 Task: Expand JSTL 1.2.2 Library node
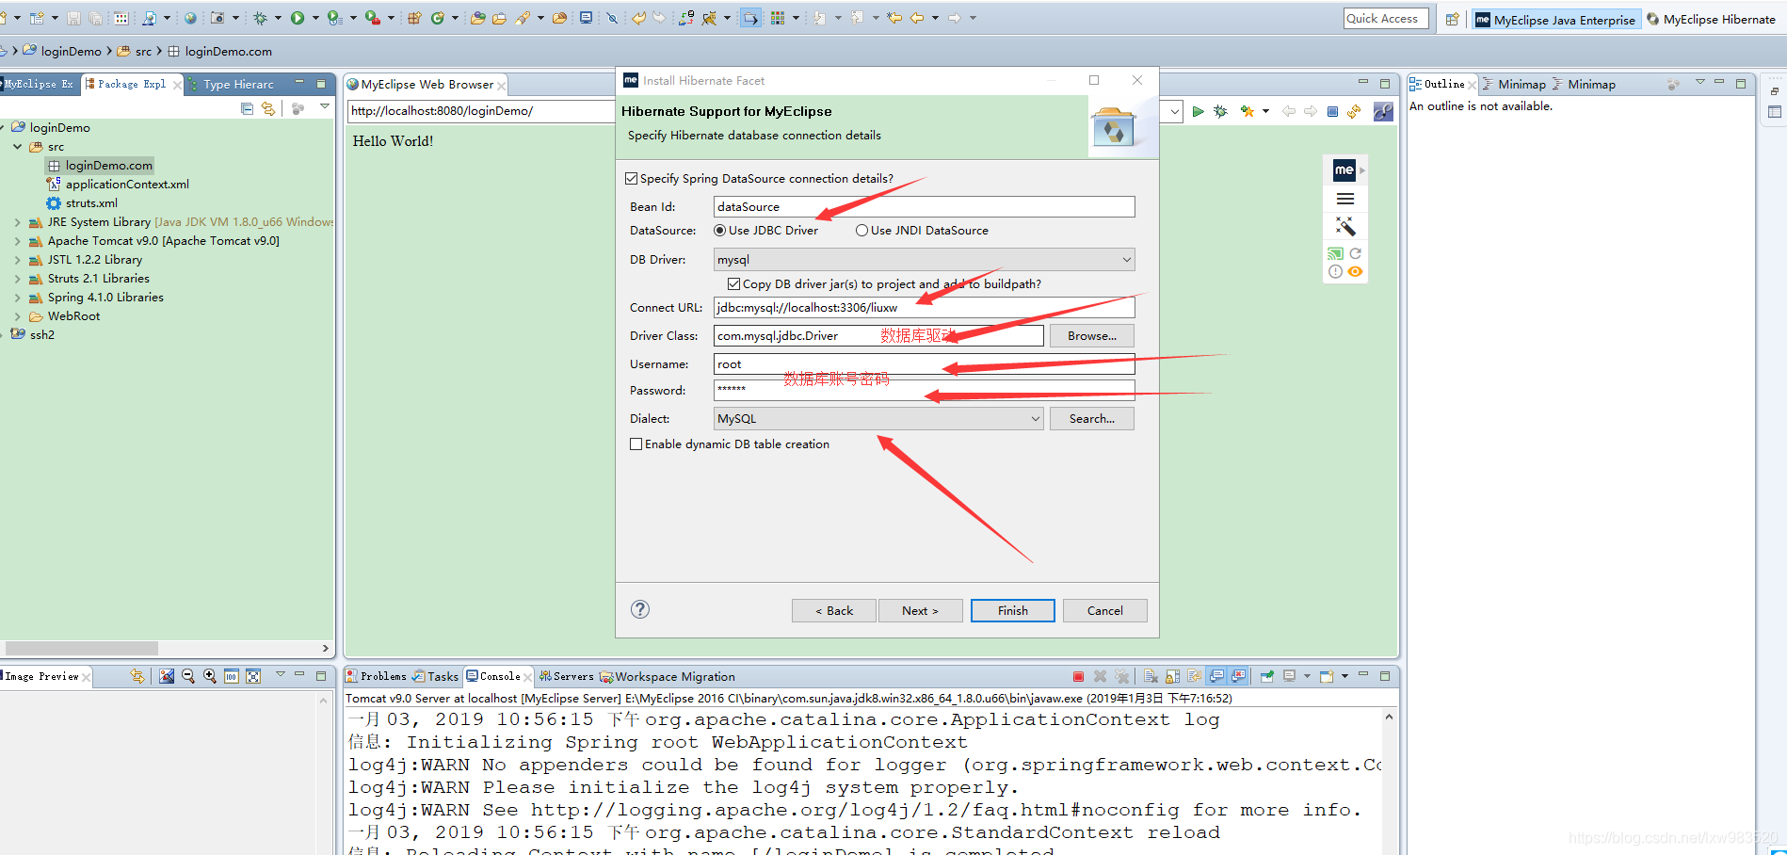[17, 260]
